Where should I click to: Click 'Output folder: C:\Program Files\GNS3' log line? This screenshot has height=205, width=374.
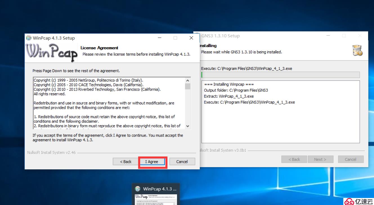click(x=236, y=90)
